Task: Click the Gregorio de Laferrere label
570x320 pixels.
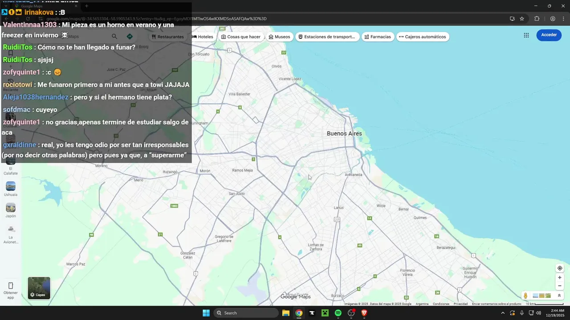Action: pos(224,239)
